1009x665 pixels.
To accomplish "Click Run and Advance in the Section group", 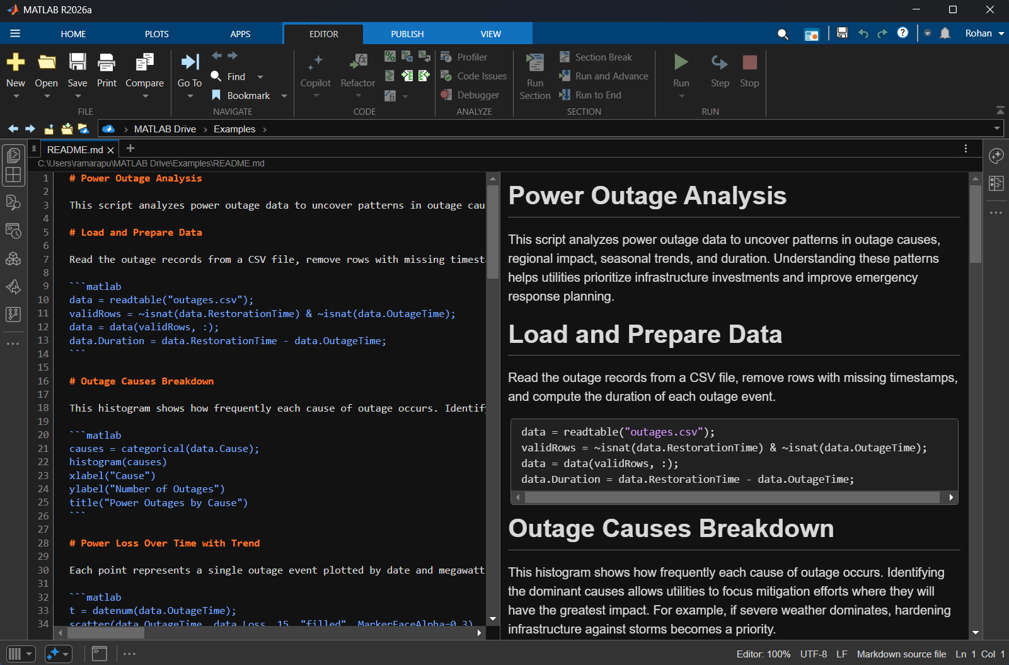I will [603, 76].
